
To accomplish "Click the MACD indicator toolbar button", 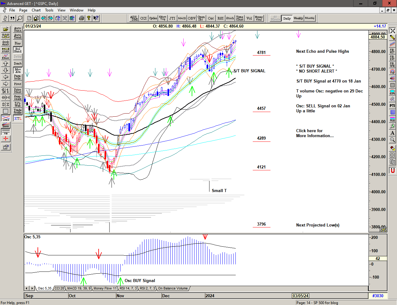I will 182,18.
